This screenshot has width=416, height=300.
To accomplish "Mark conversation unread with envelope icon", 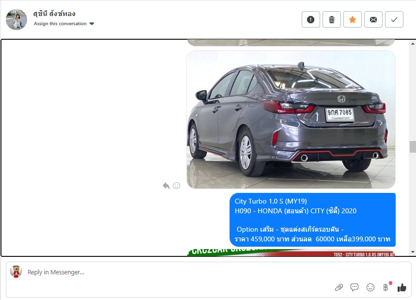I will (x=373, y=19).
